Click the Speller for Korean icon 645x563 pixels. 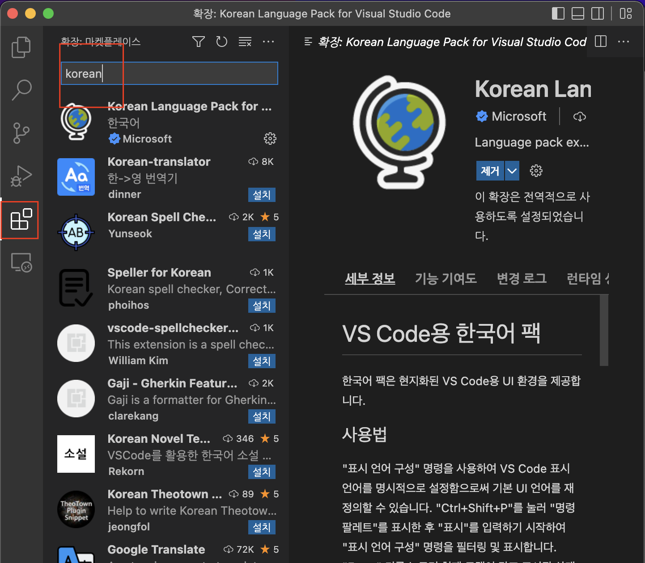point(76,288)
